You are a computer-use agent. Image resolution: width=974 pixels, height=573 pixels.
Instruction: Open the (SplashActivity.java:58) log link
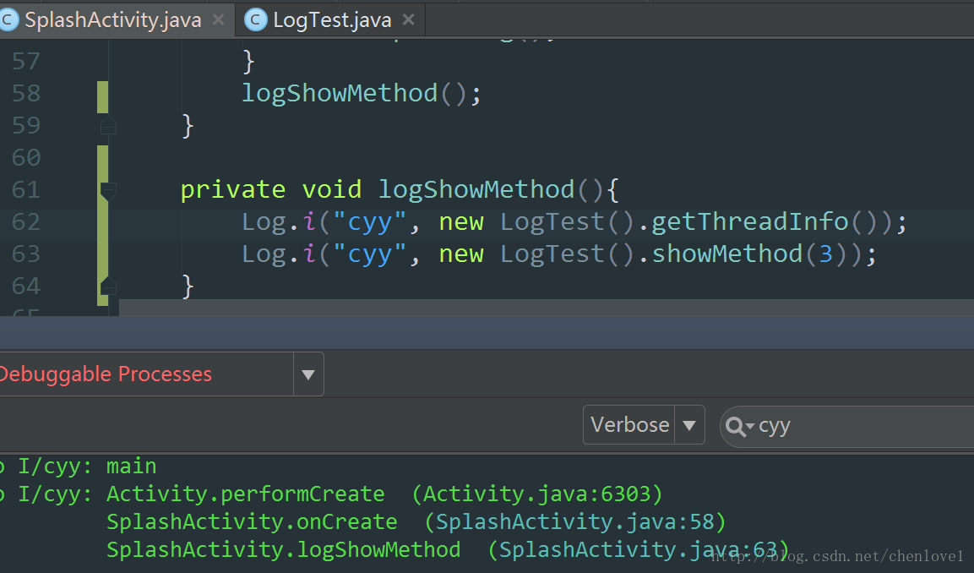coord(575,522)
